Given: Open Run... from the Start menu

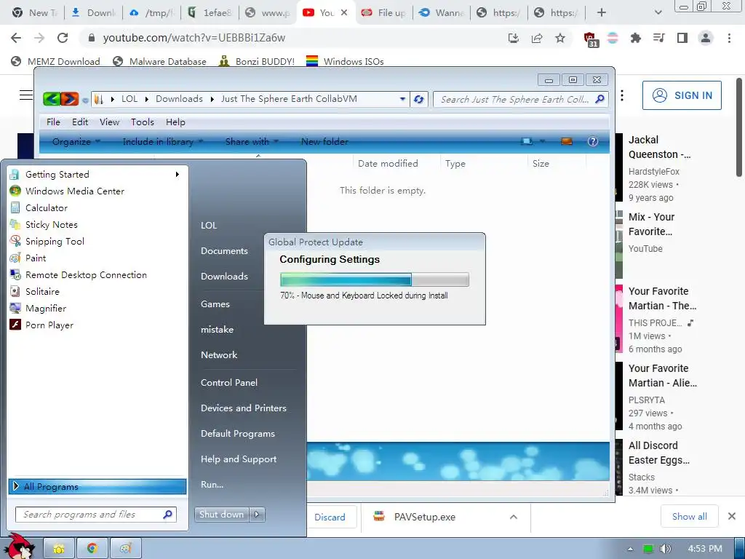Looking at the screenshot, I should pos(212,485).
